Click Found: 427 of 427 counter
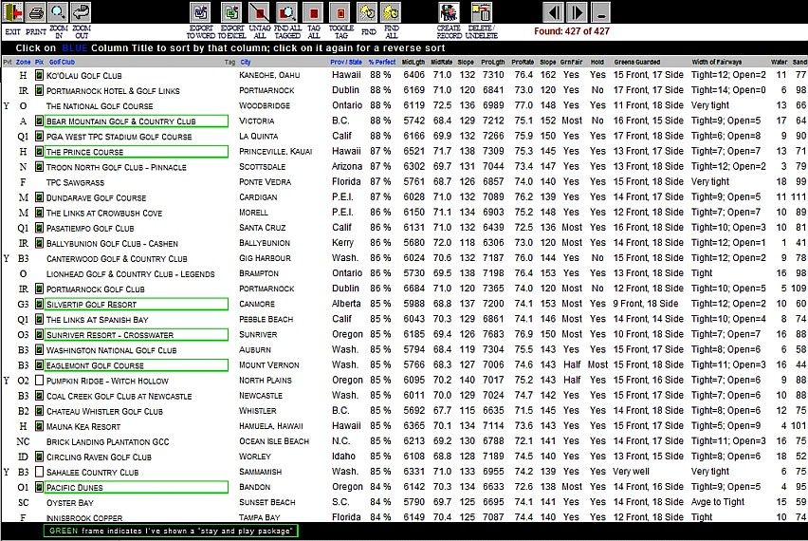This screenshot has width=808, height=541. [572, 31]
